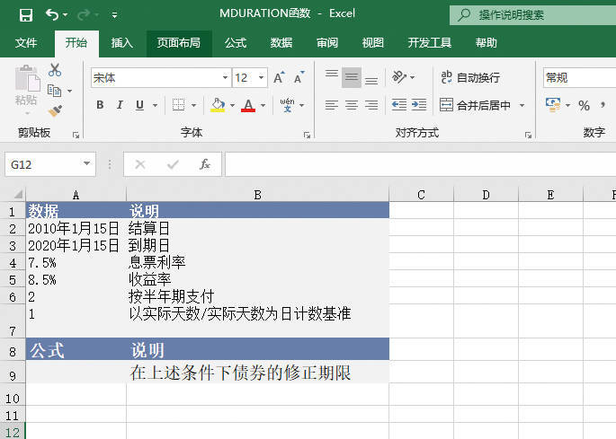Toggle Wrap Text (自动换行)
The width and height of the screenshot is (616, 439).
[470, 78]
